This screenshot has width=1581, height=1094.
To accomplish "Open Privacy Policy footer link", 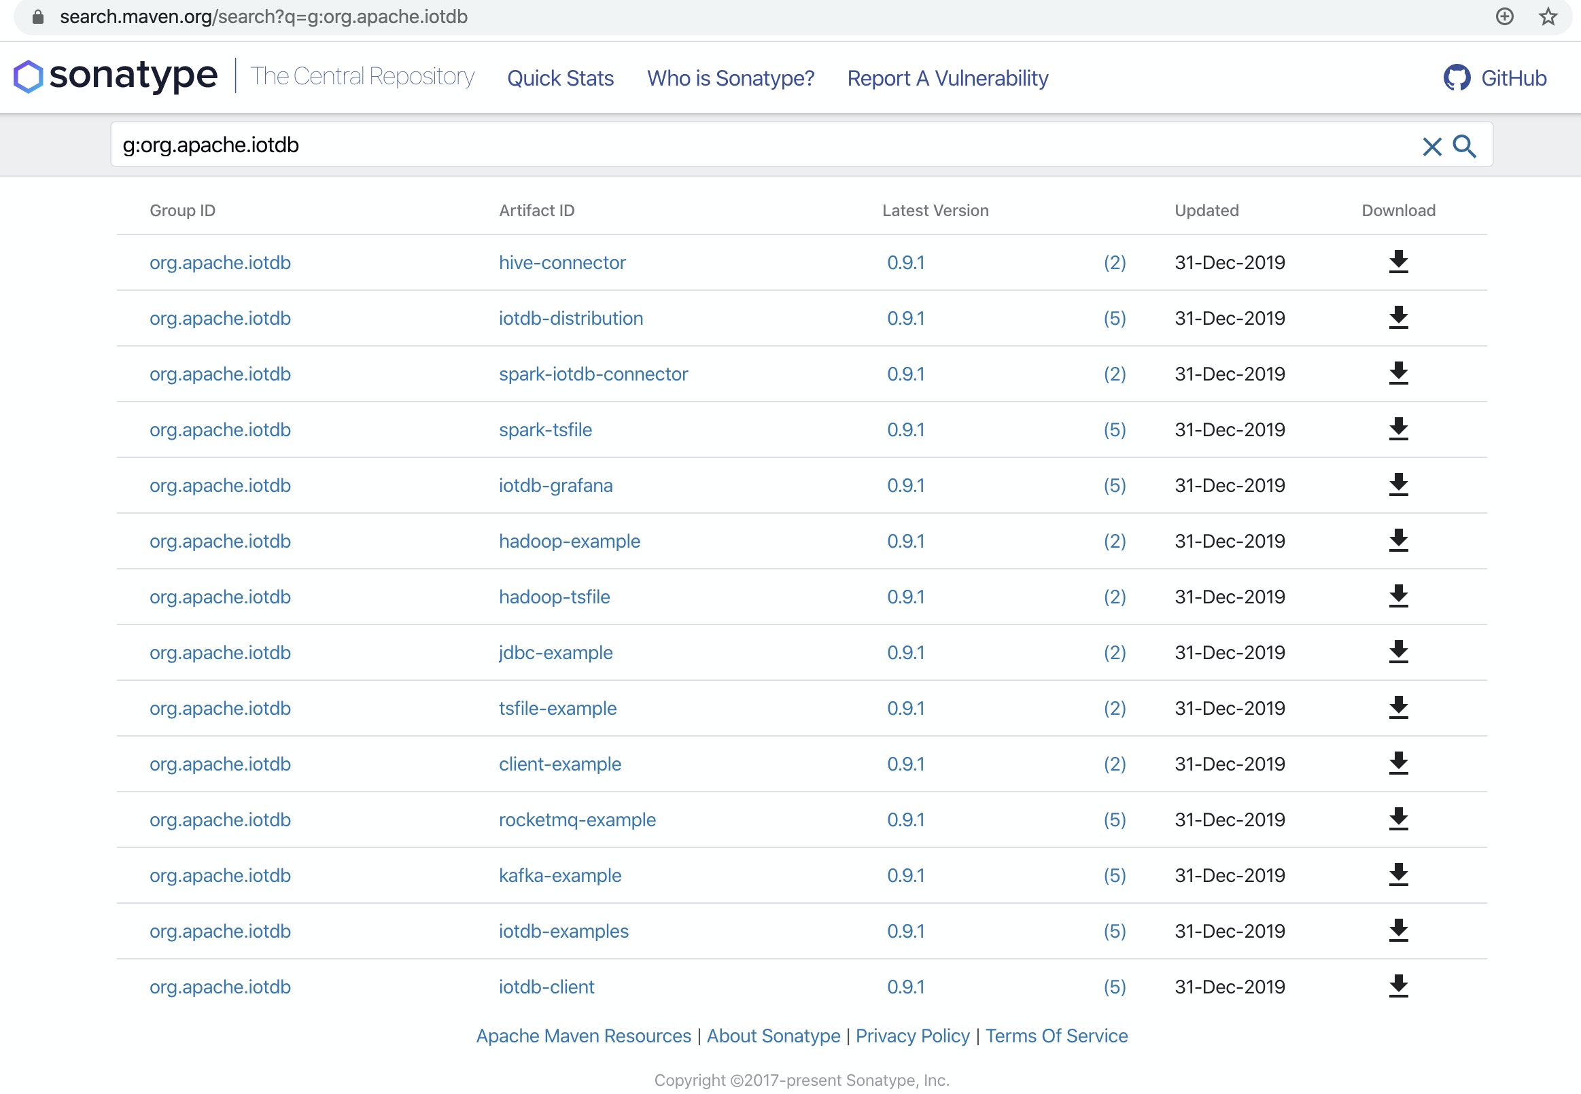I will pos(912,1035).
